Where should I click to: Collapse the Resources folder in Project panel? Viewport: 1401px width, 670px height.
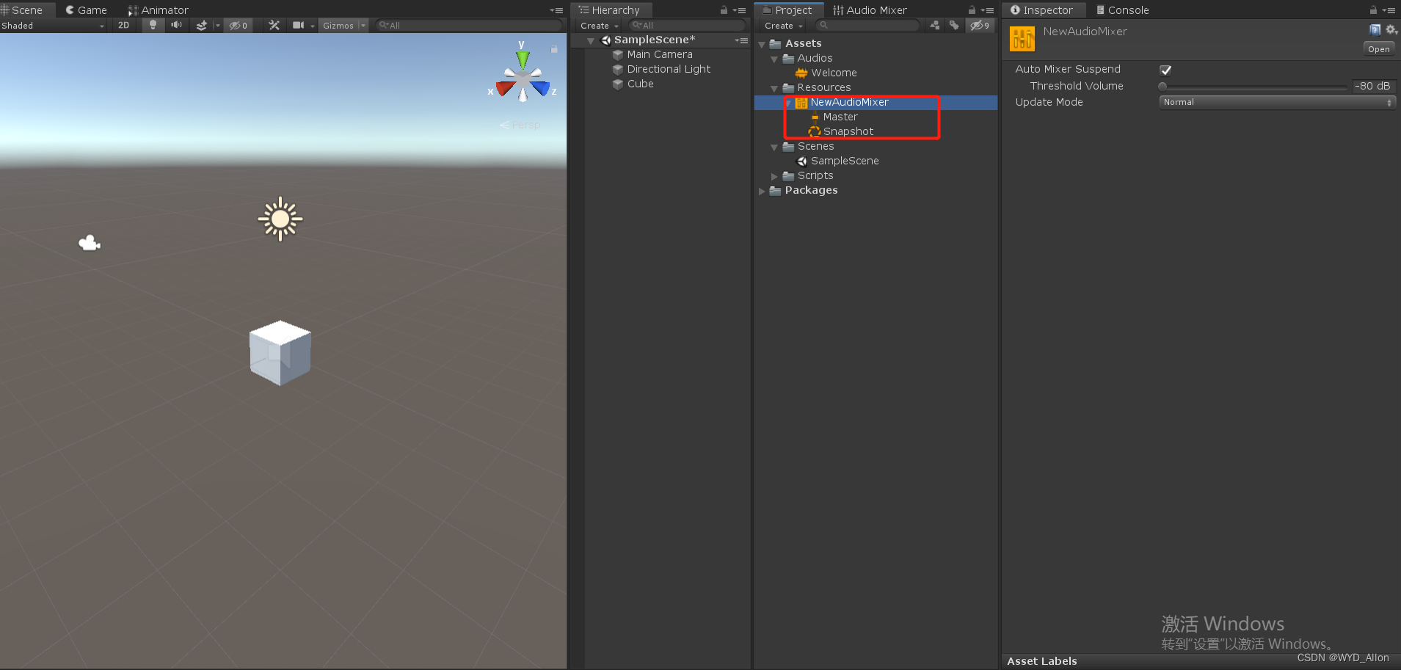coord(775,87)
